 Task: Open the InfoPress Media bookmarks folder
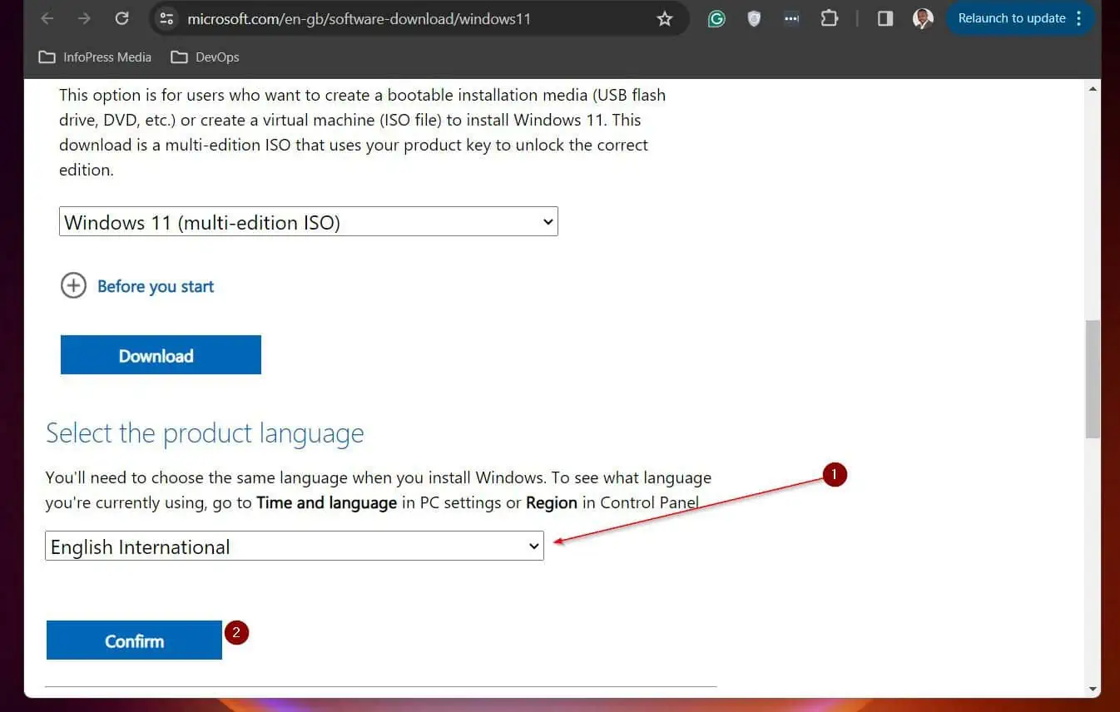[95, 57]
